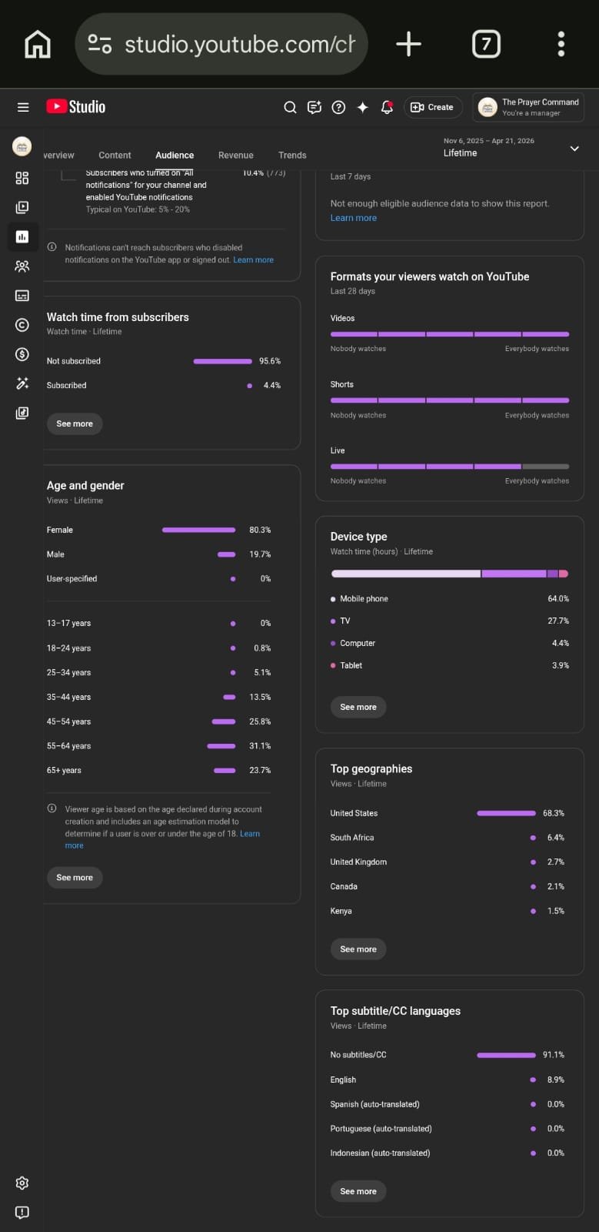
Task: Open Settings gear in the sidebar
Action: pyautogui.click(x=22, y=1183)
